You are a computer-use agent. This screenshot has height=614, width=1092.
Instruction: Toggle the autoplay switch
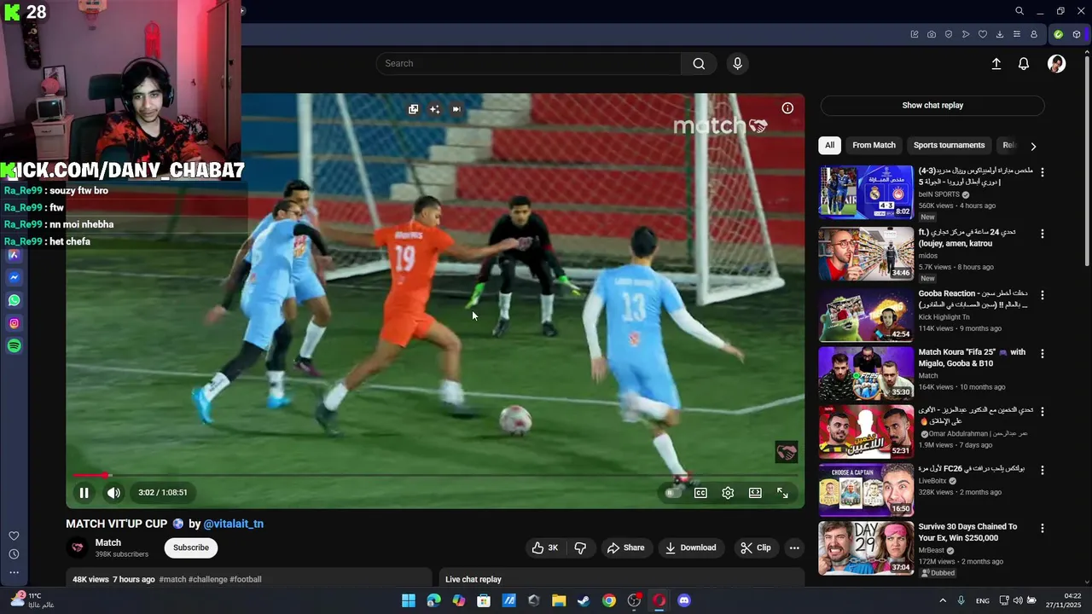coord(674,493)
